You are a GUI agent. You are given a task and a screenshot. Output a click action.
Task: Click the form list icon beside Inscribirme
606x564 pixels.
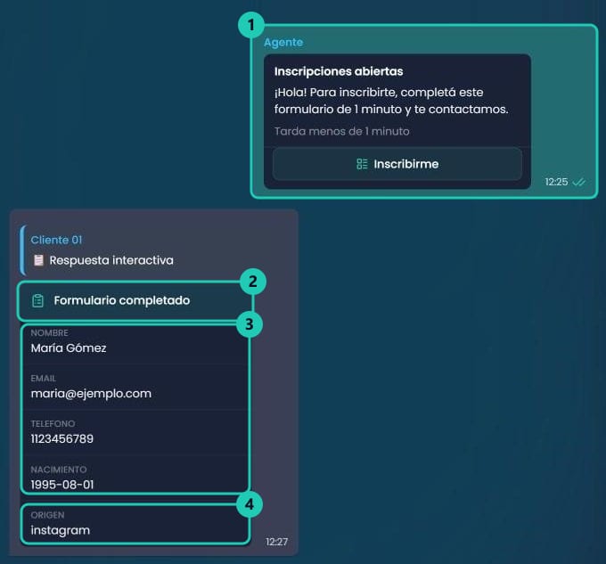[362, 164]
